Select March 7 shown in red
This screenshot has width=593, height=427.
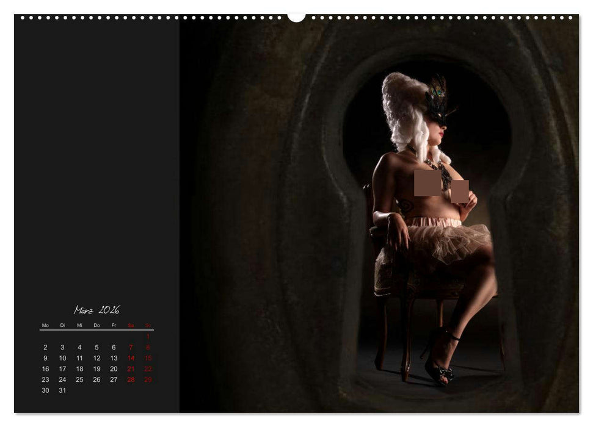tap(131, 347)
